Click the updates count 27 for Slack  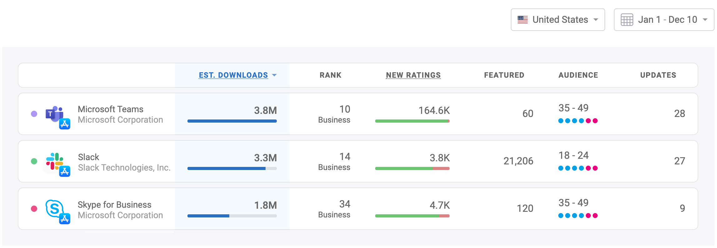click(680, 161)
